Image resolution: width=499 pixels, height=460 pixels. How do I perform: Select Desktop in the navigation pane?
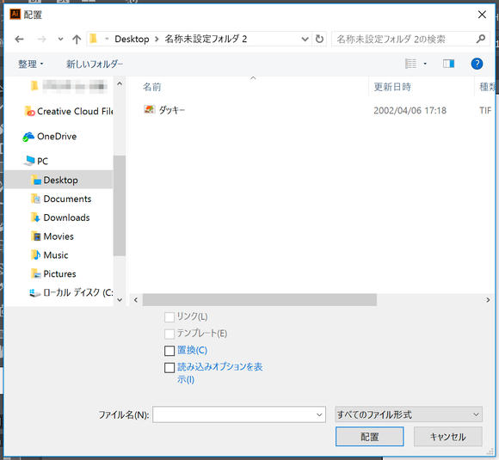(59, 180)
